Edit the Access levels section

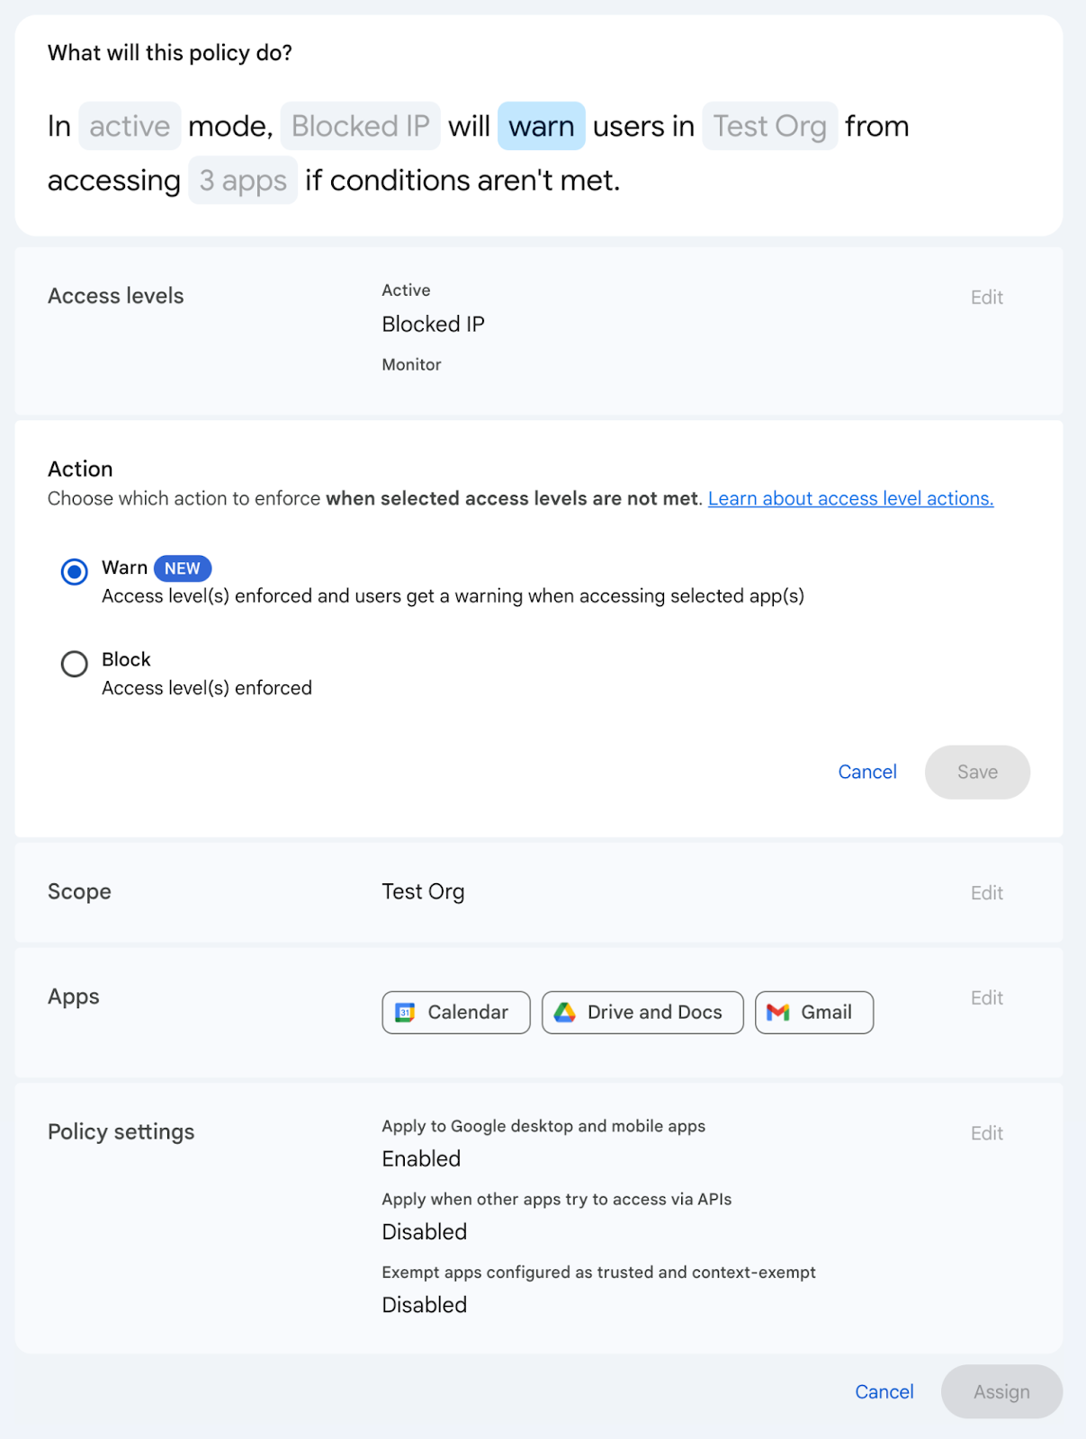986,298
